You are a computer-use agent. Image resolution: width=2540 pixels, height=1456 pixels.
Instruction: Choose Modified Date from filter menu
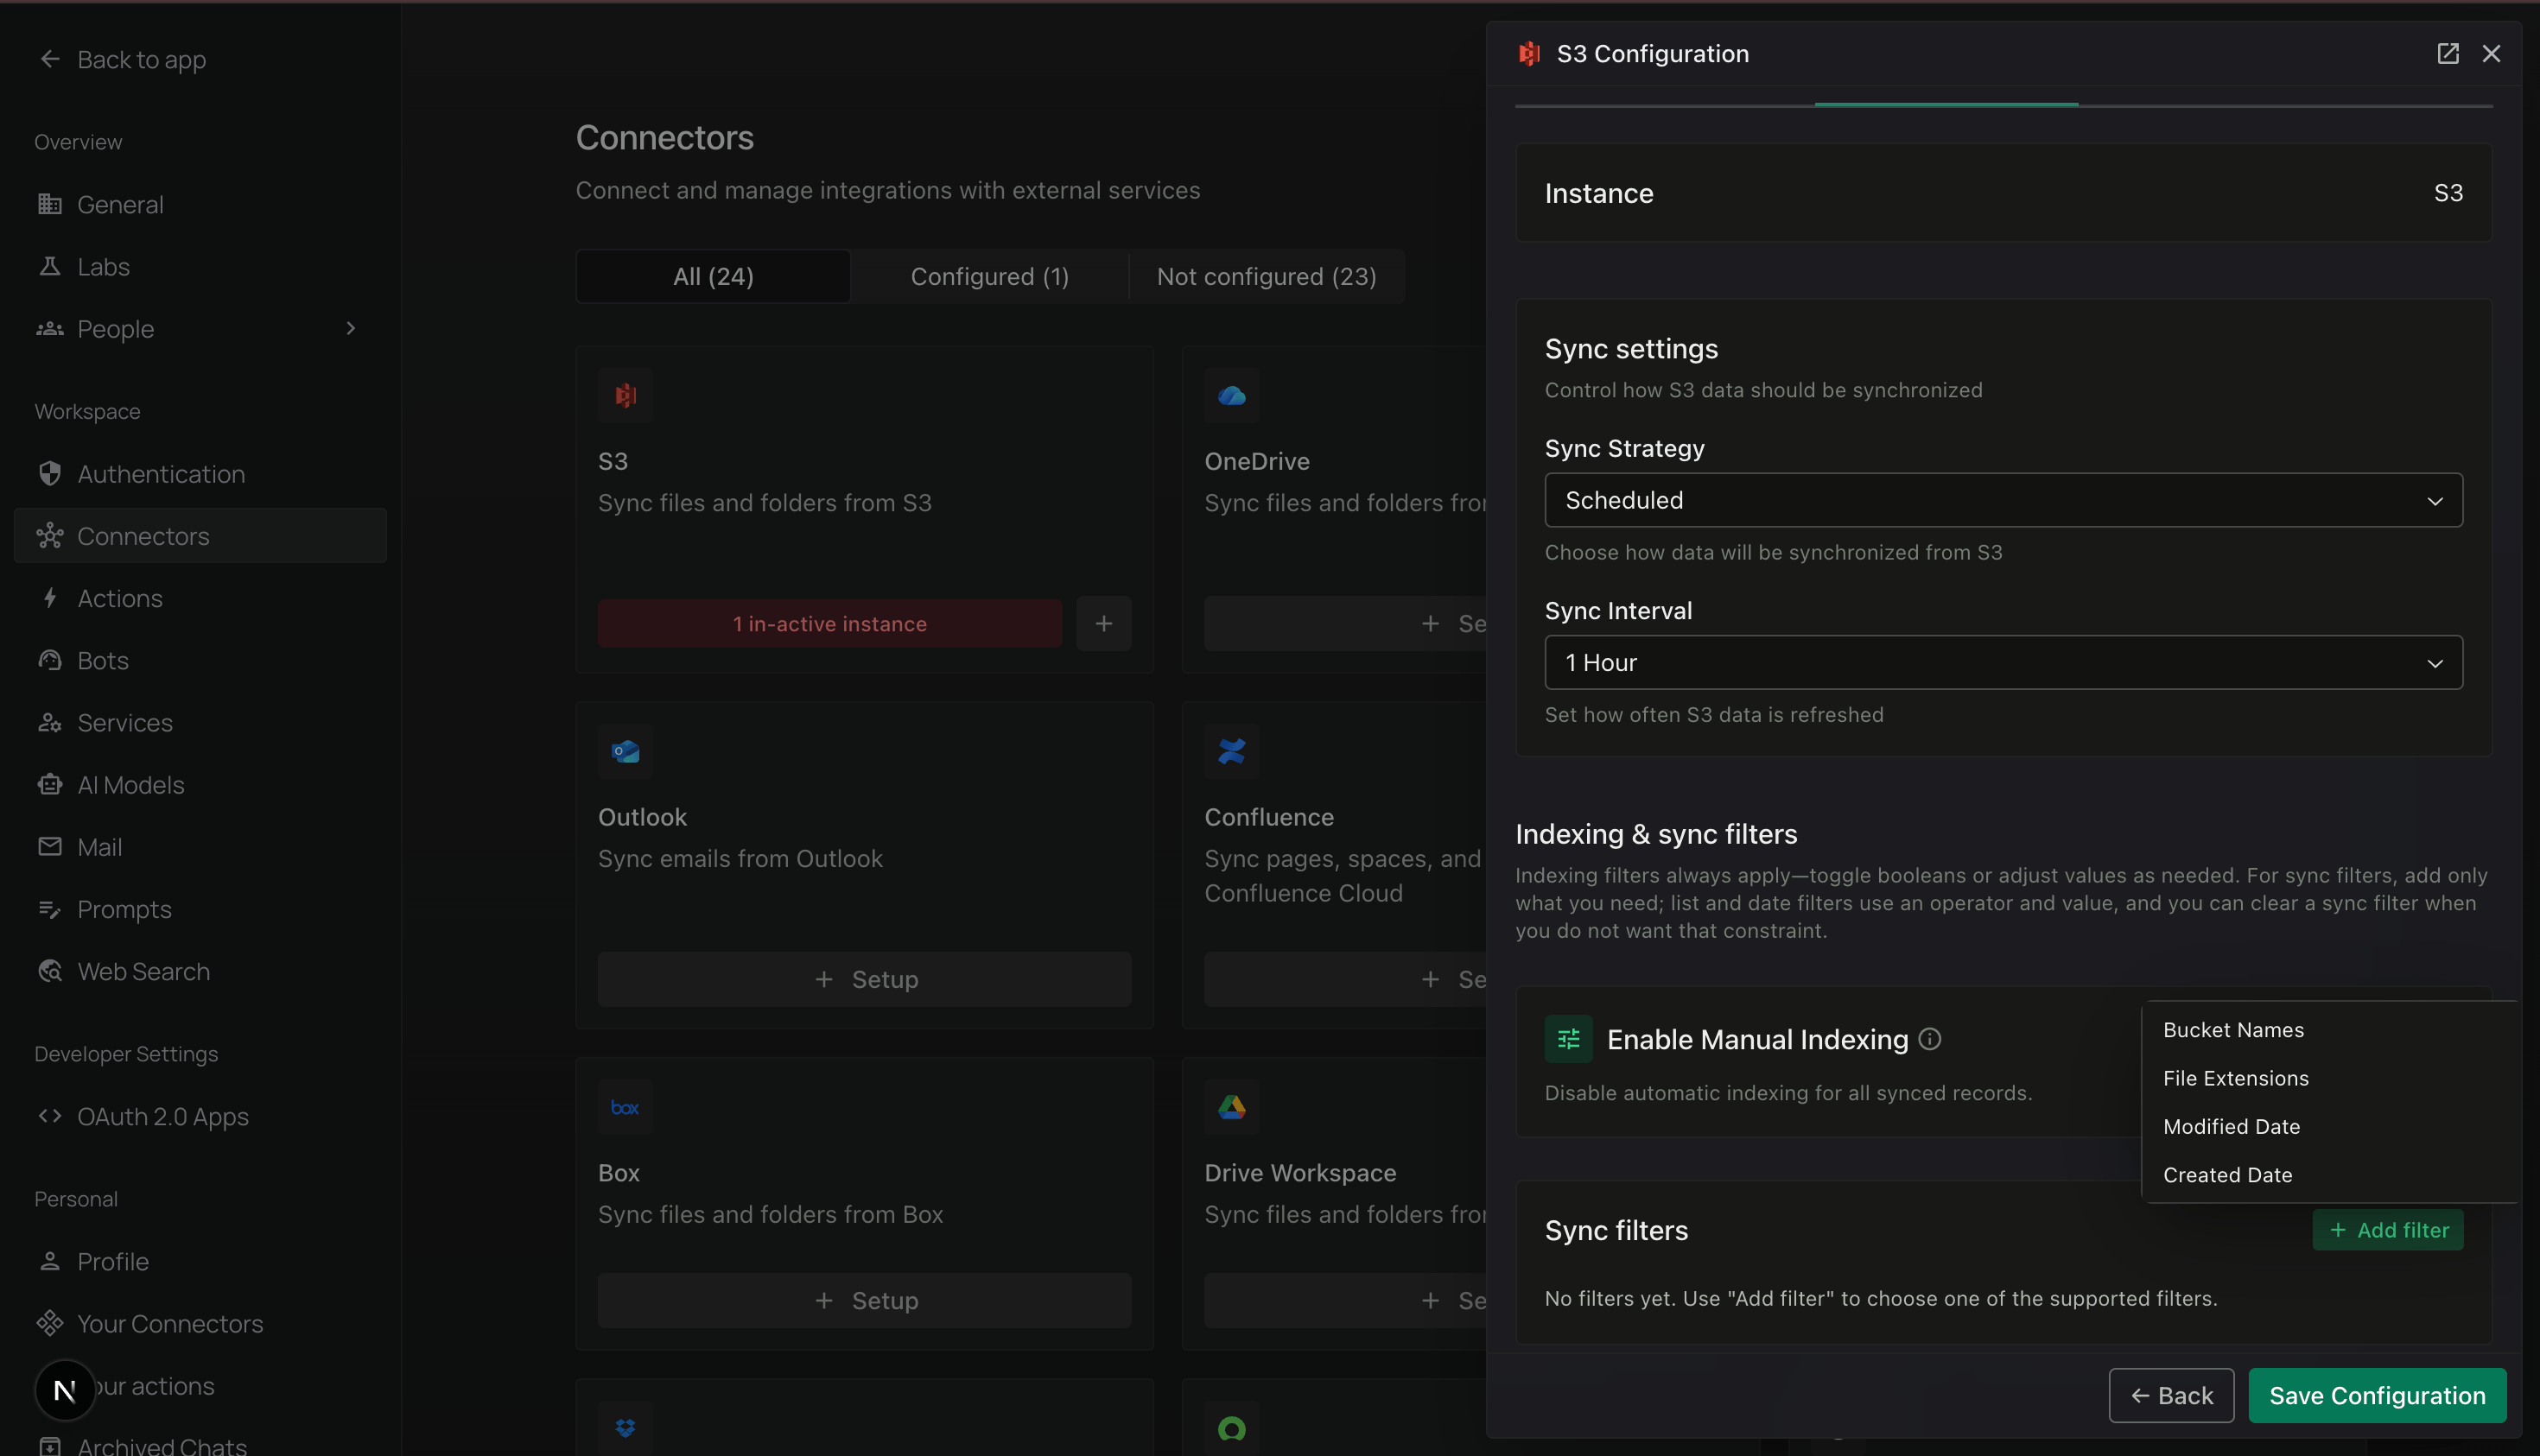[2329, 1127]
